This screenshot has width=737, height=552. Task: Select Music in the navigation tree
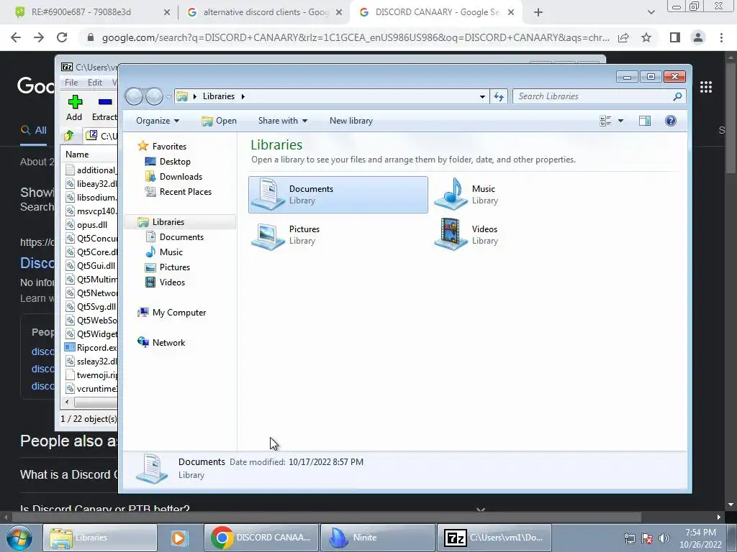coord(171,252)
